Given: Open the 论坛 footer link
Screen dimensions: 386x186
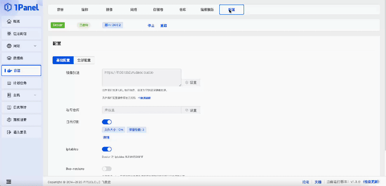Looking at the screenshot, I should click(306, 182).
